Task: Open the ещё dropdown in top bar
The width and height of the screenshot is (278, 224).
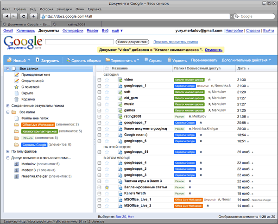Action: (x=117, y=31)
